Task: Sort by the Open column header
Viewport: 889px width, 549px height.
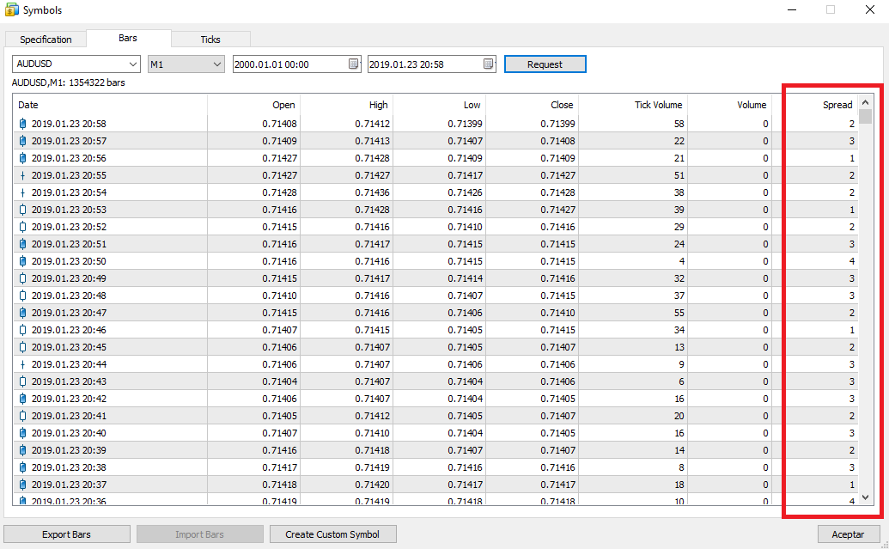Action: tap(254, 104)
